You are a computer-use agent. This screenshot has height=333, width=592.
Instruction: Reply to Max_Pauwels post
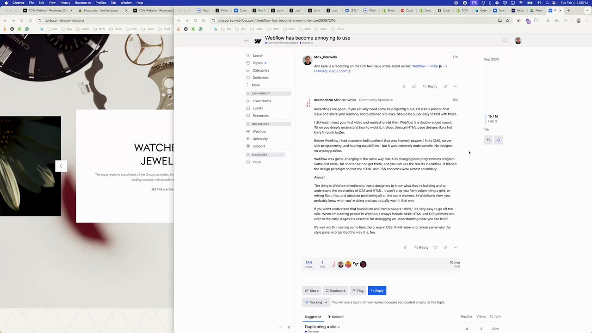point(430,86)
